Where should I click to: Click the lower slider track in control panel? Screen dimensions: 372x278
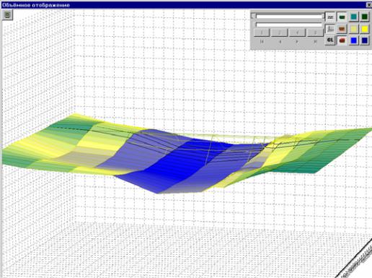pos(289,25)
